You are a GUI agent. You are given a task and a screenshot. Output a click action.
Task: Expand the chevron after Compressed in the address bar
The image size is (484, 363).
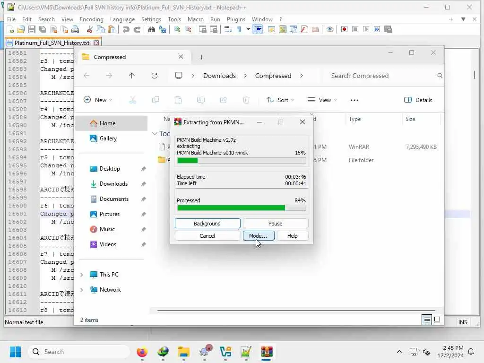point(302,76)
